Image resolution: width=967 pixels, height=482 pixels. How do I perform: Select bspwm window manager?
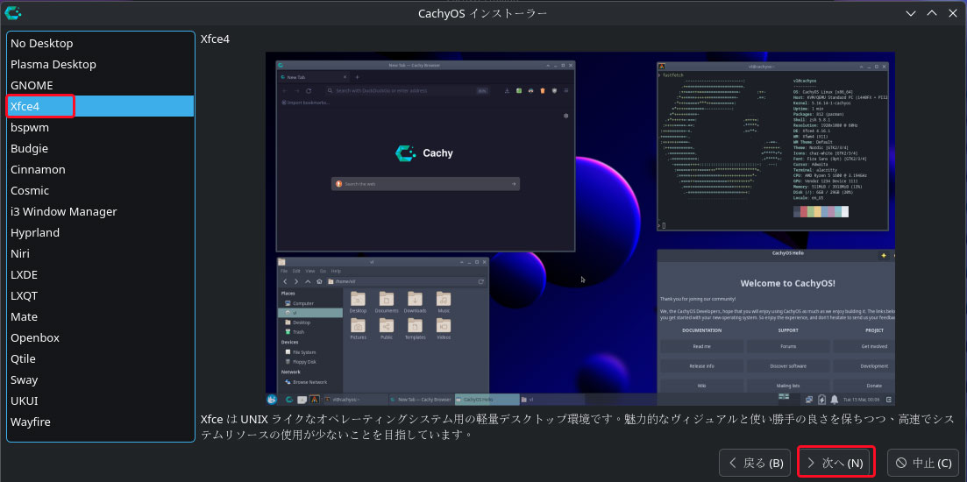tap(101, 128)
